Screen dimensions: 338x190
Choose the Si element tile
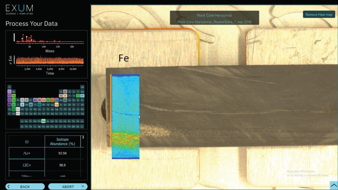pyautogui.click(x=65, y=96)
